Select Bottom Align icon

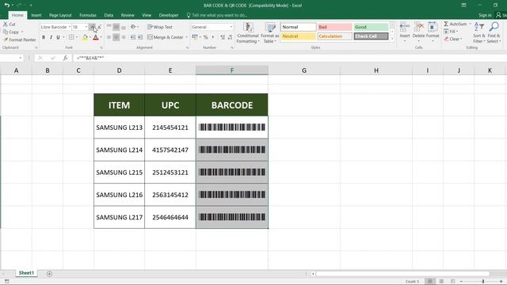click(x=124, y=27)
